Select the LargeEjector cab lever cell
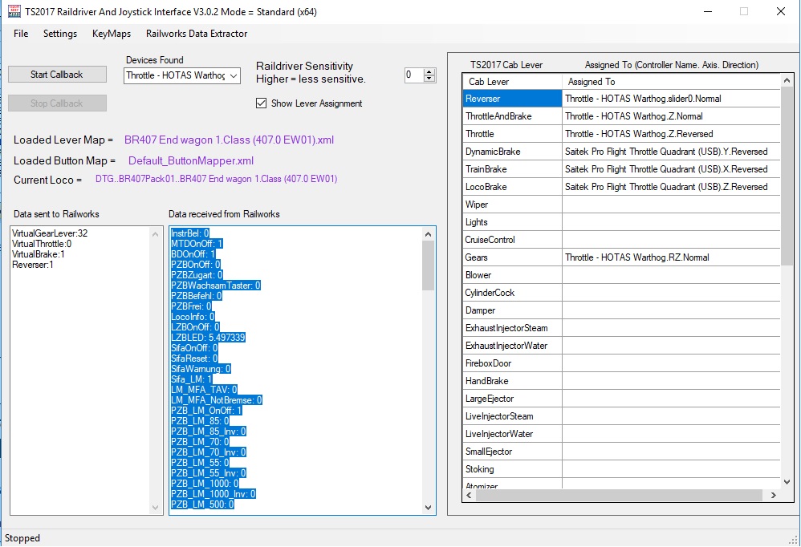The width and height of the screenshot is (801, 547). 512,399
